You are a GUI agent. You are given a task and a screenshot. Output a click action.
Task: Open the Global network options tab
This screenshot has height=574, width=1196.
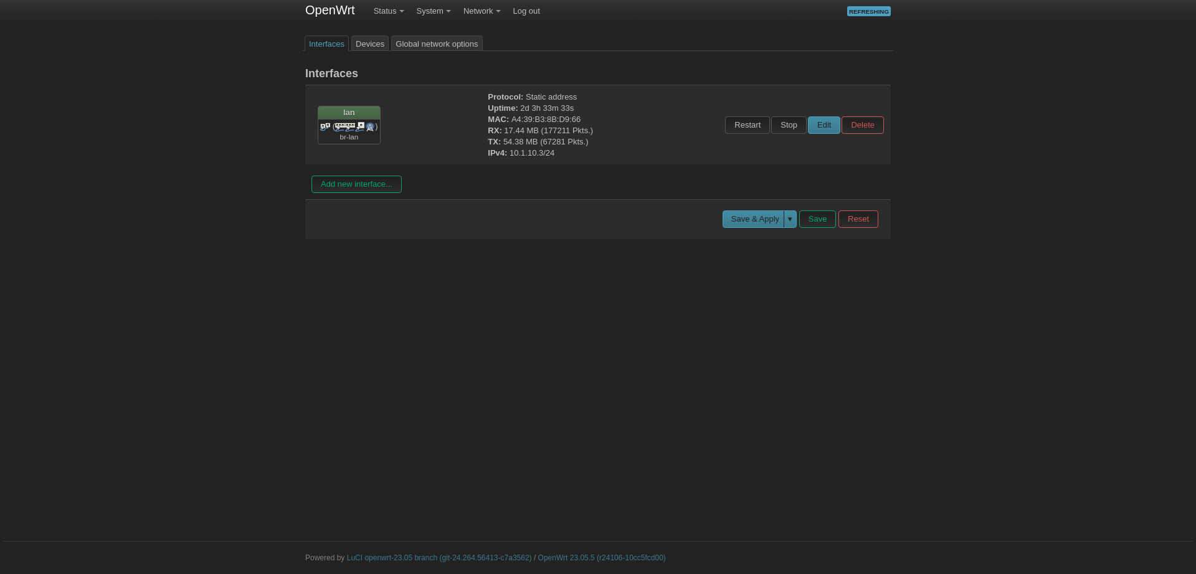pyautogui.click(x=437, y=44)
